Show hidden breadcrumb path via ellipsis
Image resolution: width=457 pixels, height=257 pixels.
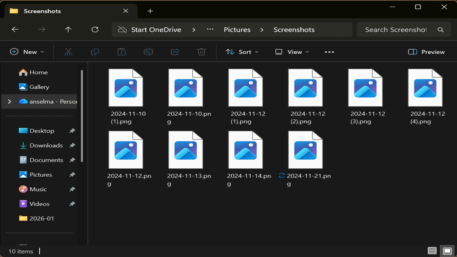tap(210, 30)
